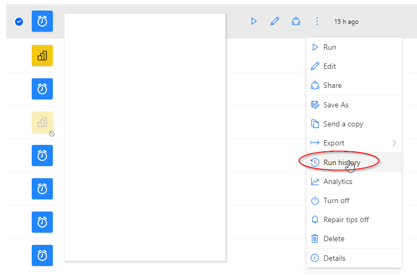Click the Run play icon in selected row

tap(254, 22)
